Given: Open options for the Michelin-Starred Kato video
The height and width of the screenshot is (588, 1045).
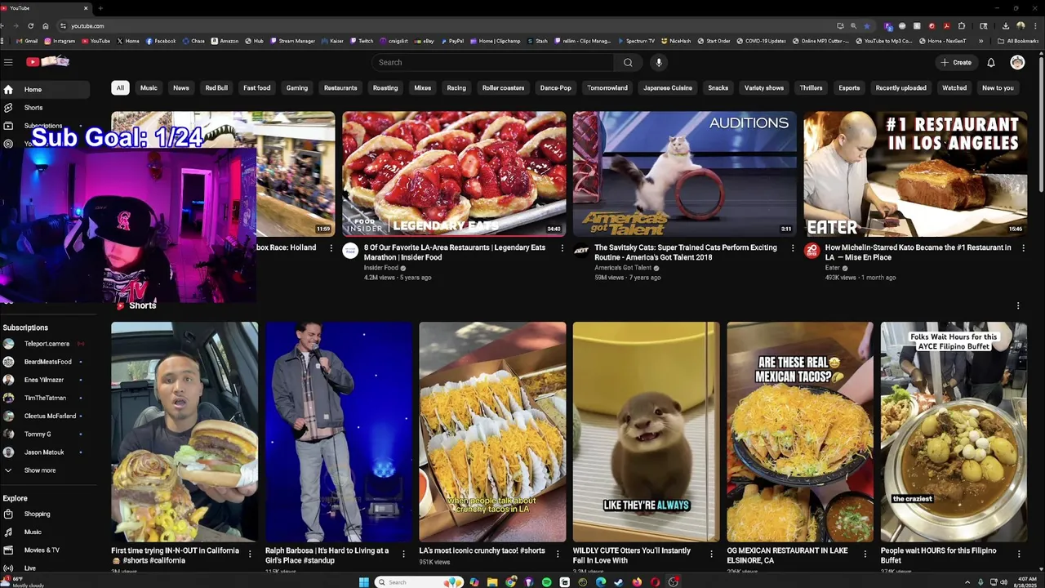Looking at the screenshot, I should pos(1023,248).
